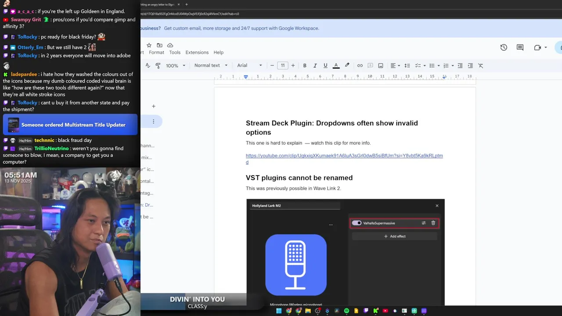This screenshot has width=562, height=316.
Task: Click 'Someone ordered Multistream Title Updater' banner
Action: pyautogui.click(x=70, y=125)
